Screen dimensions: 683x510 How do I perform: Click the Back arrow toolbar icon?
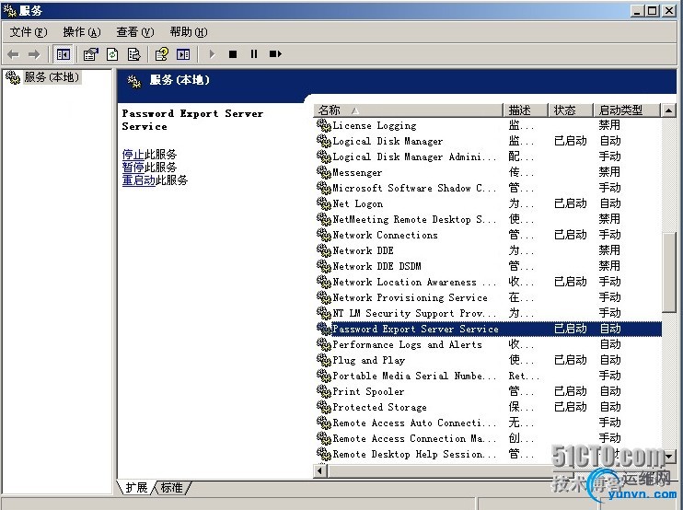[x=14, y=54]
